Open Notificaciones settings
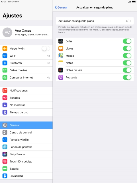 [x=26, y=90]
